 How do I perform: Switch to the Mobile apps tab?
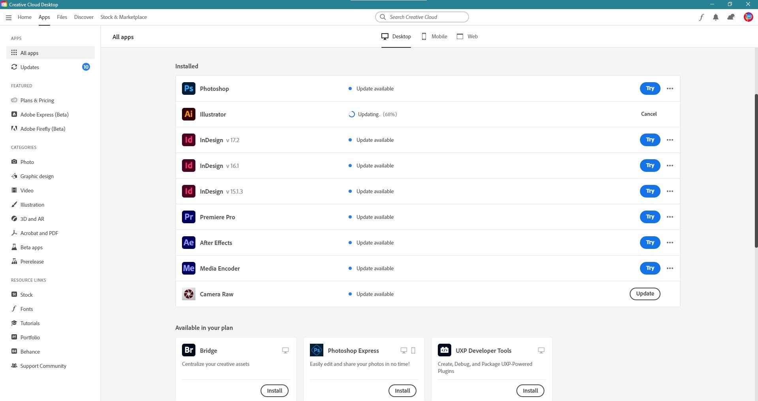tap(434, 36)
